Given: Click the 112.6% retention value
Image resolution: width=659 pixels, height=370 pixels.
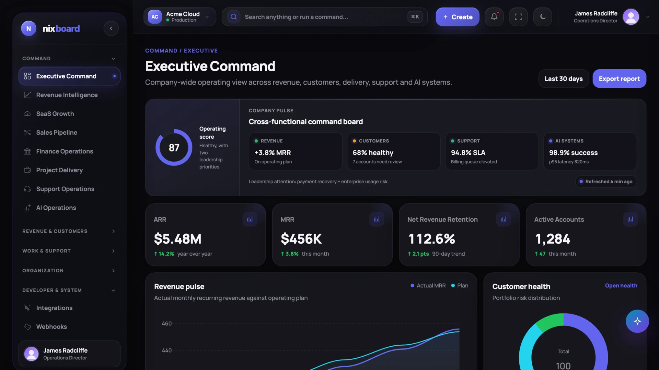Looking at the screenshot, I should click(x=432, y=239).
